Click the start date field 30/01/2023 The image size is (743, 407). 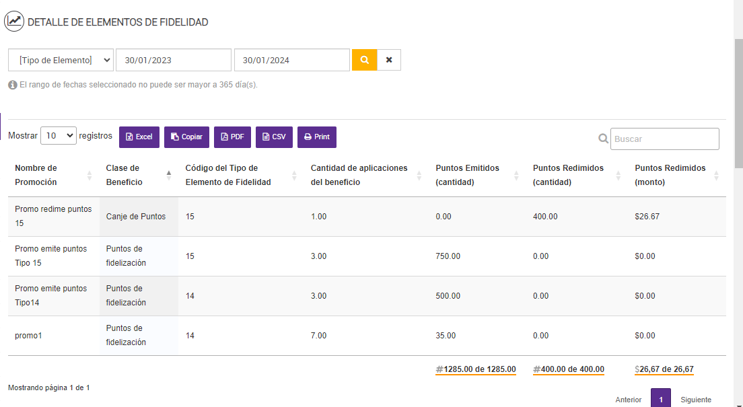pyautogui.click(x=174, y=60)
